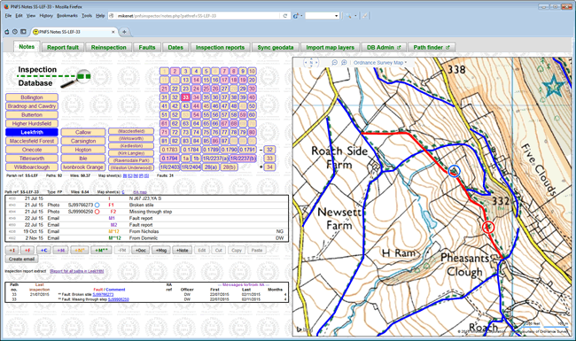Viewport: 576px width, 341px height.
Task: Open the Tools menu
Action: (x=87, y=16)
